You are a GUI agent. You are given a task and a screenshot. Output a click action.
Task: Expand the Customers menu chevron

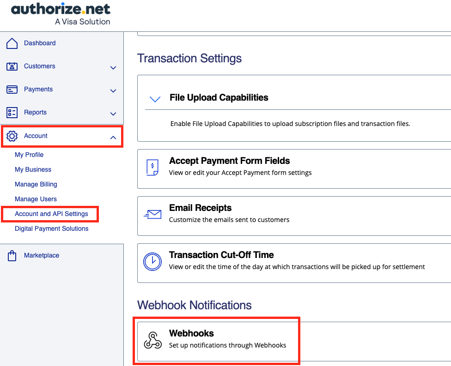tap(113, 68)
